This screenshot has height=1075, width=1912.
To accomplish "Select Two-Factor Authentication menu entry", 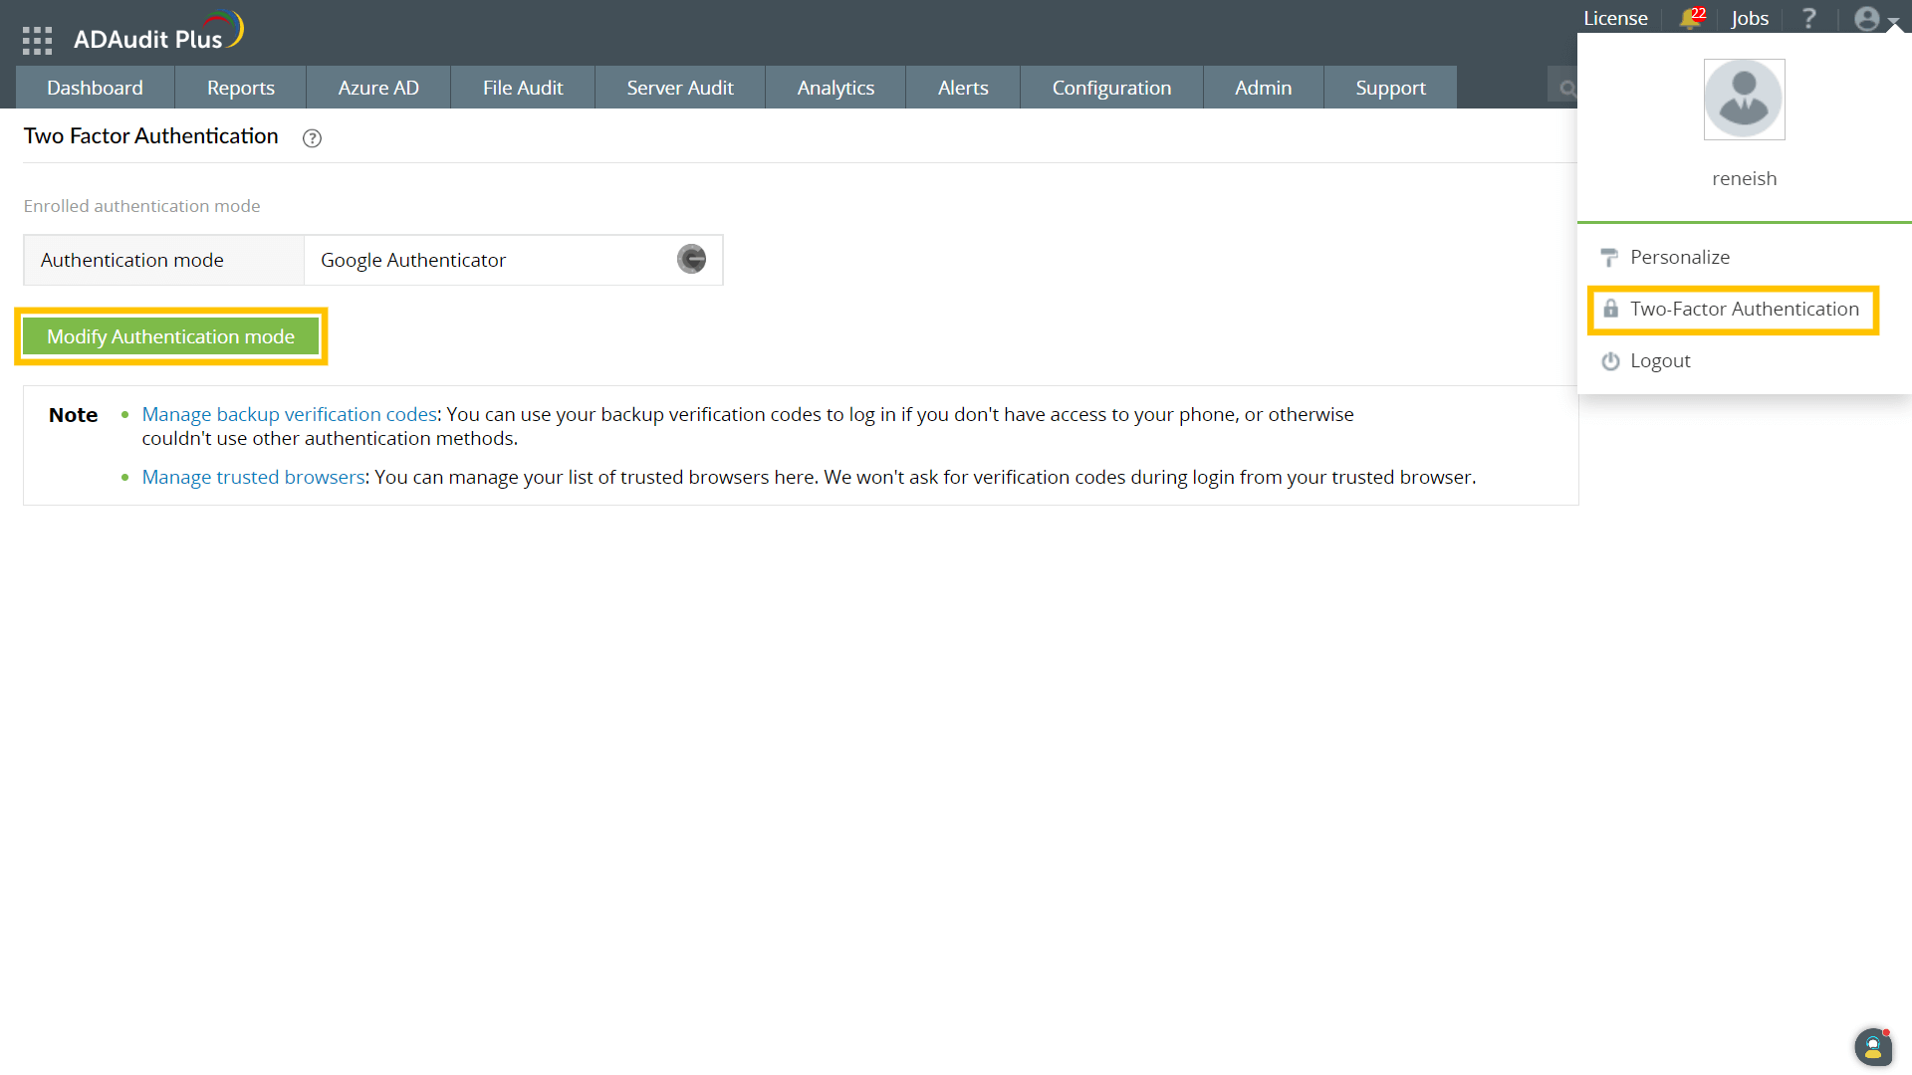I will (x=1744, y=310).
